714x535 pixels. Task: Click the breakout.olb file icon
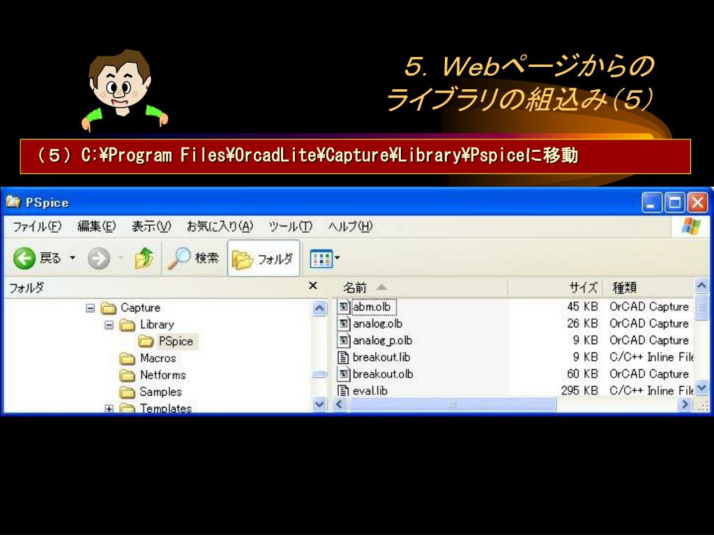[343, 374]
